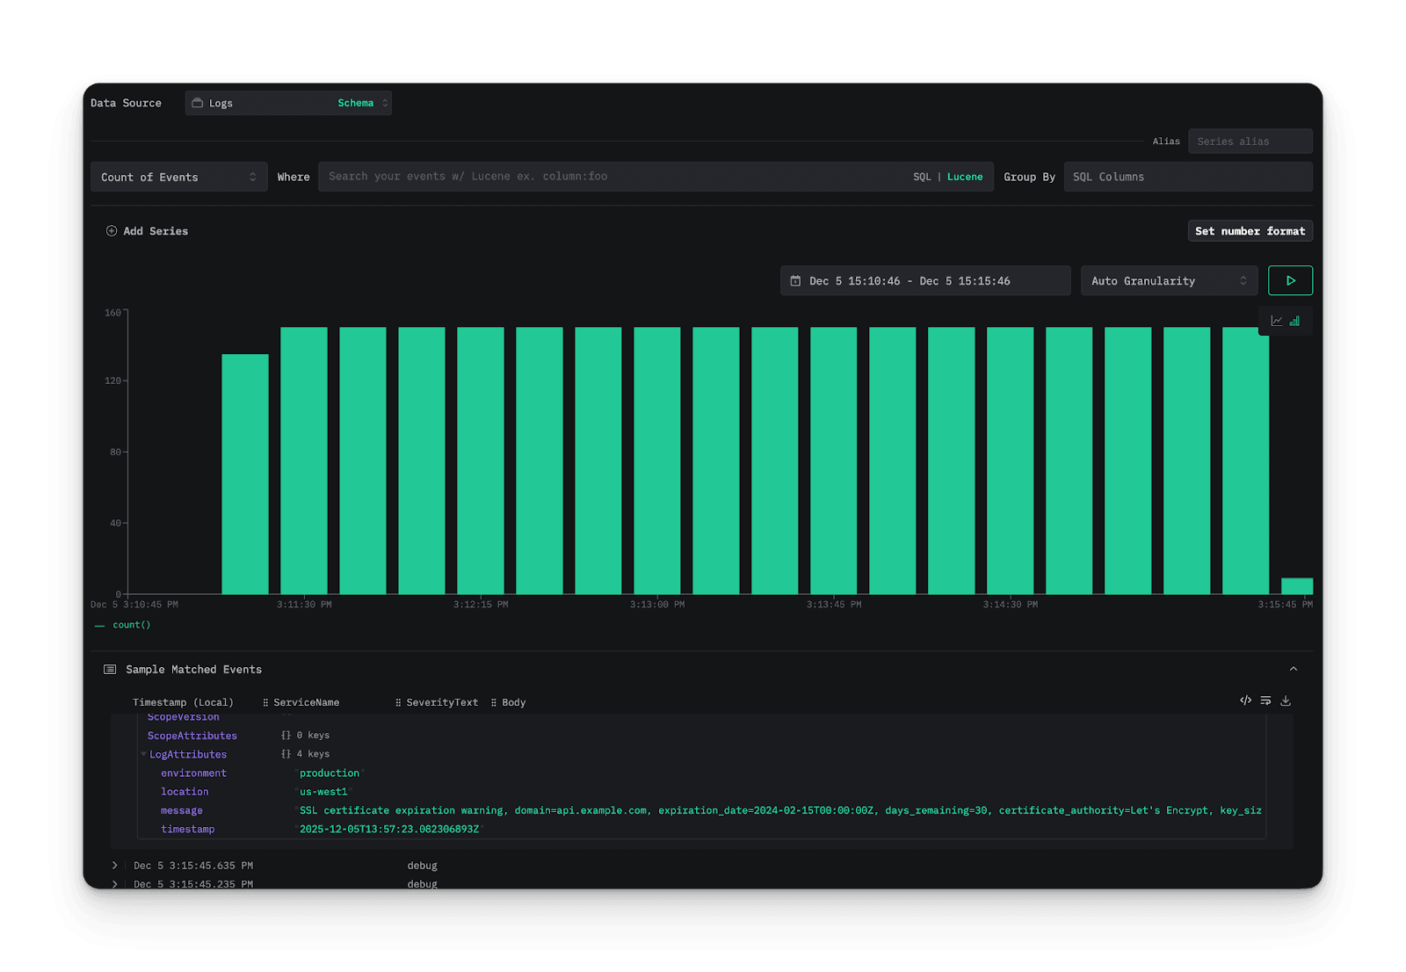Click the Group By SQL Columns field
The width and height of the screenshot is (1406, 972).
click(1188, 177)
